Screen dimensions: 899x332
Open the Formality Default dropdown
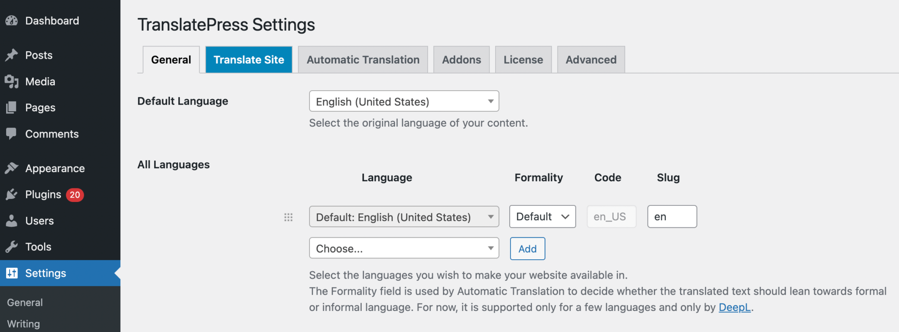pyautogui.click(x=543, y=217)
